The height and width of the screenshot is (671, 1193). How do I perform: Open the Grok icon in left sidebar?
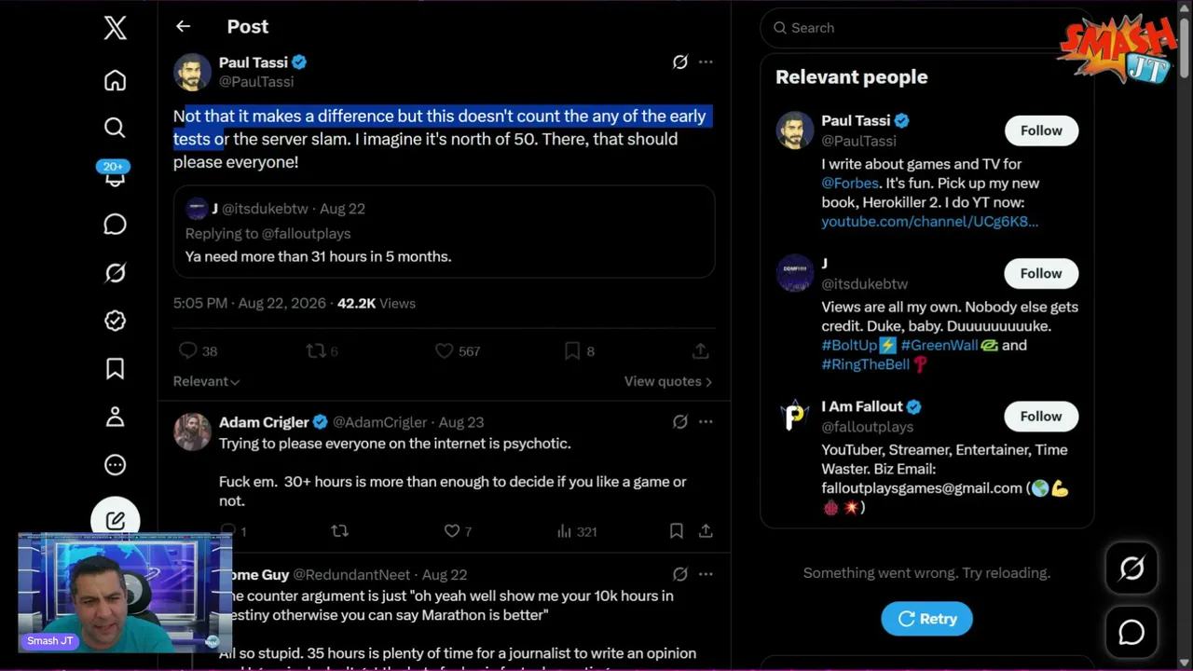click(115, 273)
